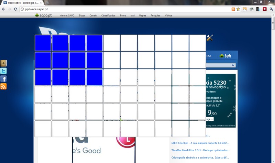This screenshot has width=275, height=163.
Task: Select the top-right white grid cell
Action: pos(197,43)
